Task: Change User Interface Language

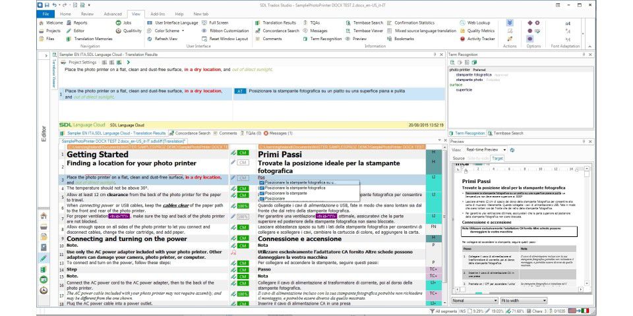Action: (x=172, y=23)
